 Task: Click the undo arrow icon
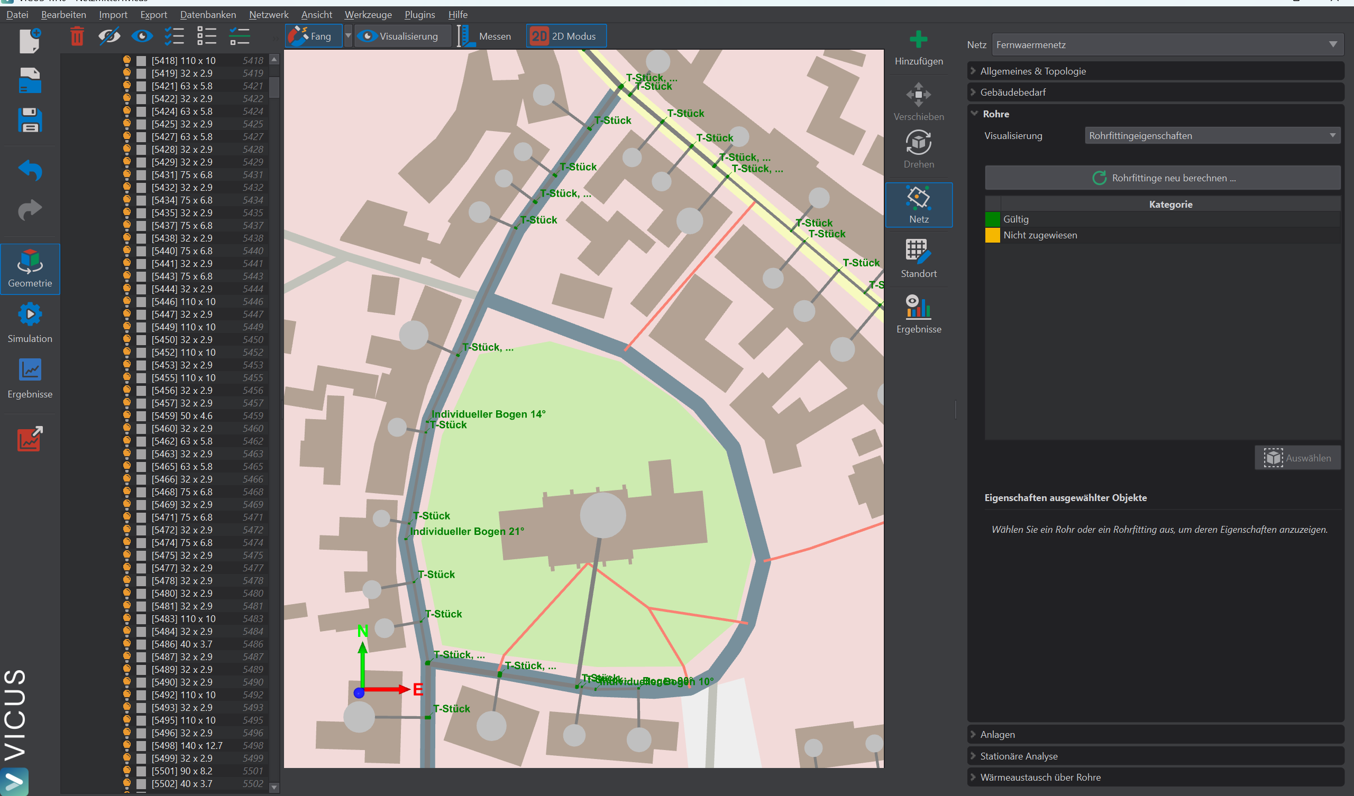(30, 170)
